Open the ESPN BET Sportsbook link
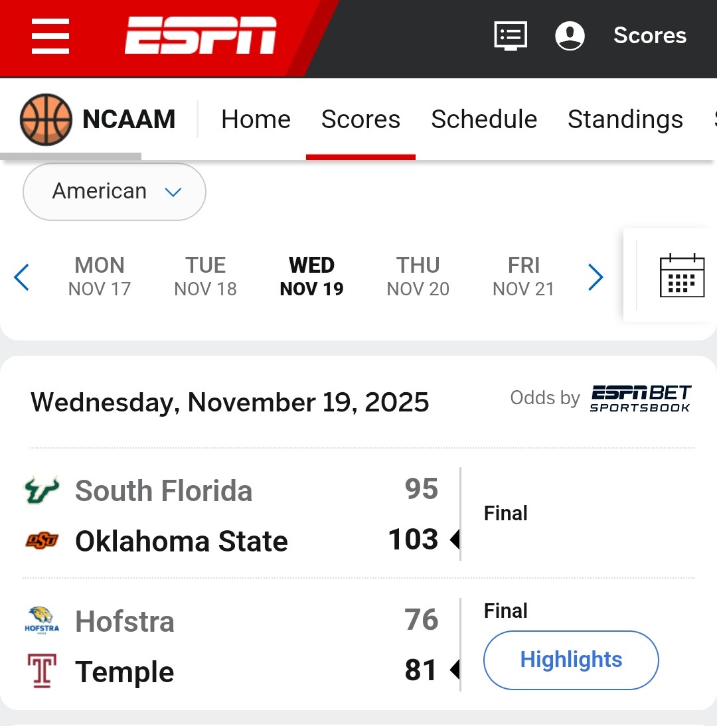 pyautogui.click(x=640, y=398)
